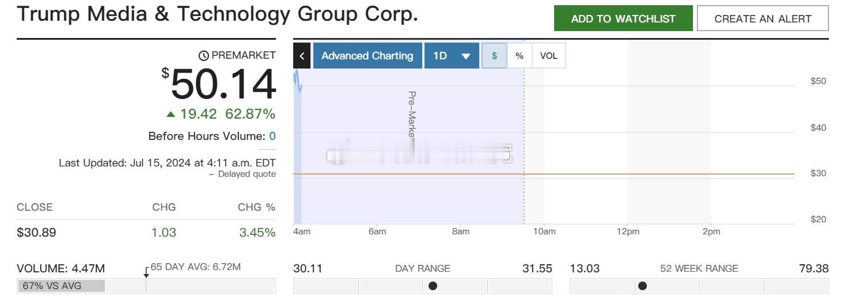This screenshot has height=304, width=841.
Task: Click the Before Hours Volume value
Action: pyautogui.click(x=272, y=136)
